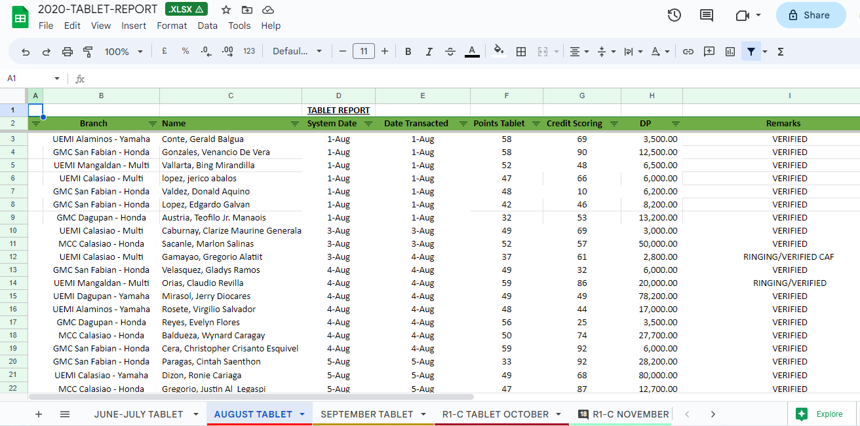
Task: Add a new sheet plus button
Action: pos(39,414)
